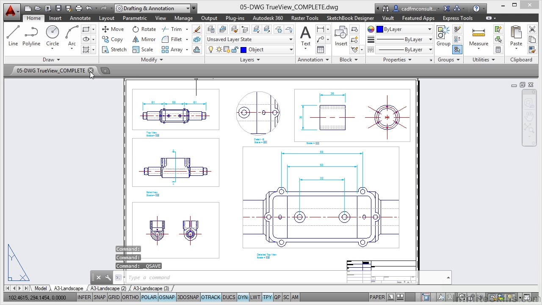The width and height of the screenshot is (542, 305).
Task: Expand the Annotation panel
Action: click(313, 60)
